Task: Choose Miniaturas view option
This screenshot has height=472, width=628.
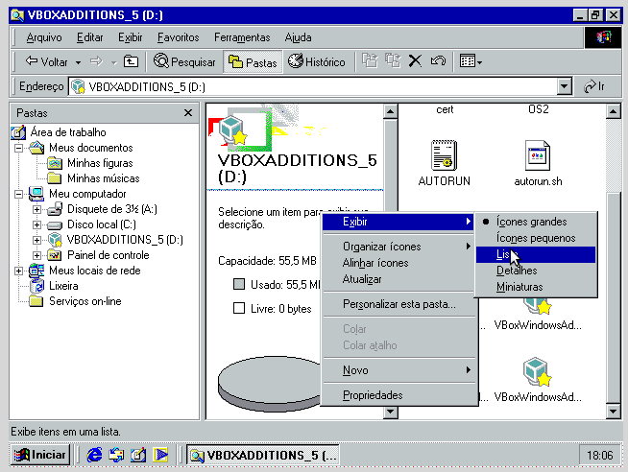Action: click(536, 287)
